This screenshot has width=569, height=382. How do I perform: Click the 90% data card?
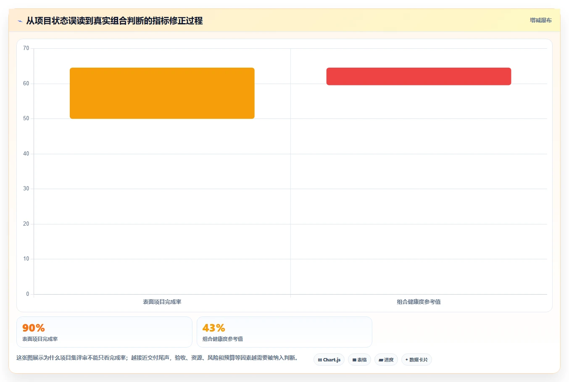click(104, 332)
